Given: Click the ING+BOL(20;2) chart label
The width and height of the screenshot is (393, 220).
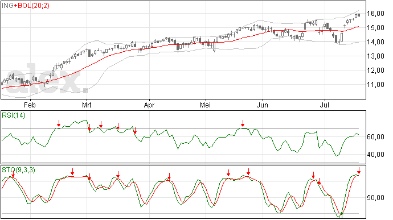Looking at the screenshot, I should pyautogui.click(x=26, y=6).
